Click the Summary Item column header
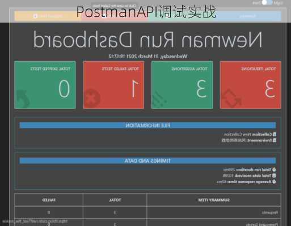The width and height of the screenshot is (291, 226). coord(214,200)
